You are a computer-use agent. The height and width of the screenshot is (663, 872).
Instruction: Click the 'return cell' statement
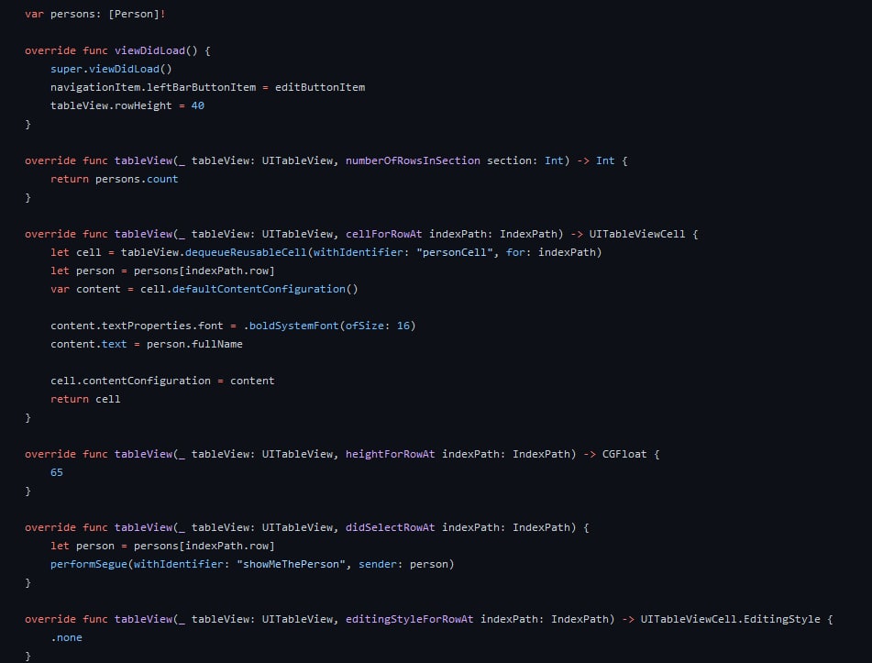pyautogui.click(x=85, y=399)
